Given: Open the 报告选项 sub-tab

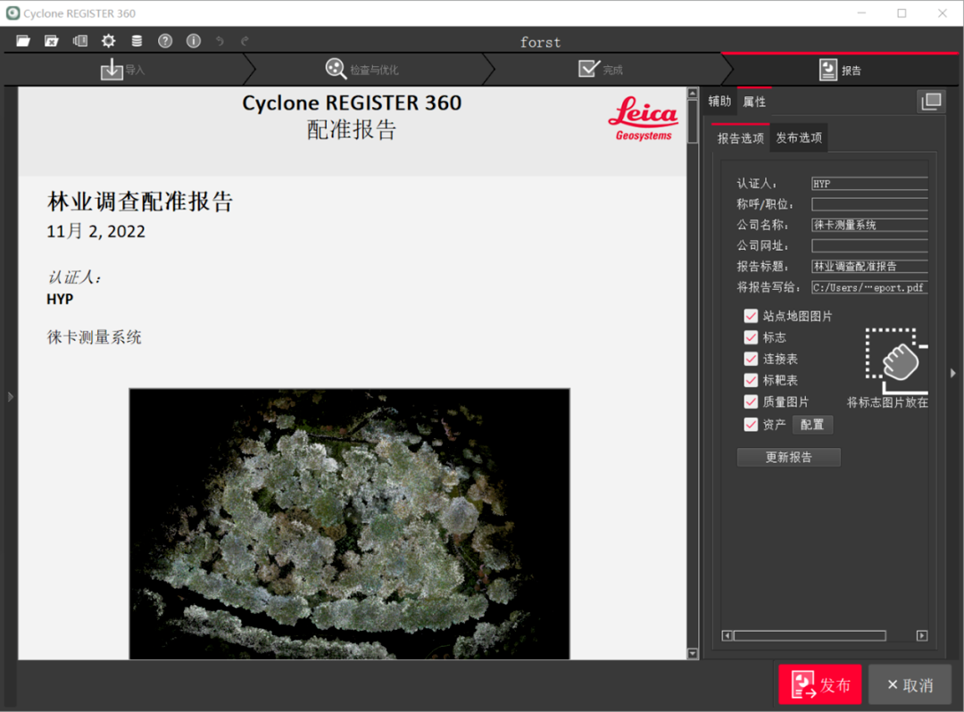Looking at the screenshot, I should pos(740,138).
